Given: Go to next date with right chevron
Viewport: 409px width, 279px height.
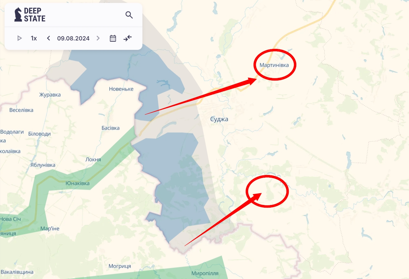Looking at the screenshot, I should (98, 38).
